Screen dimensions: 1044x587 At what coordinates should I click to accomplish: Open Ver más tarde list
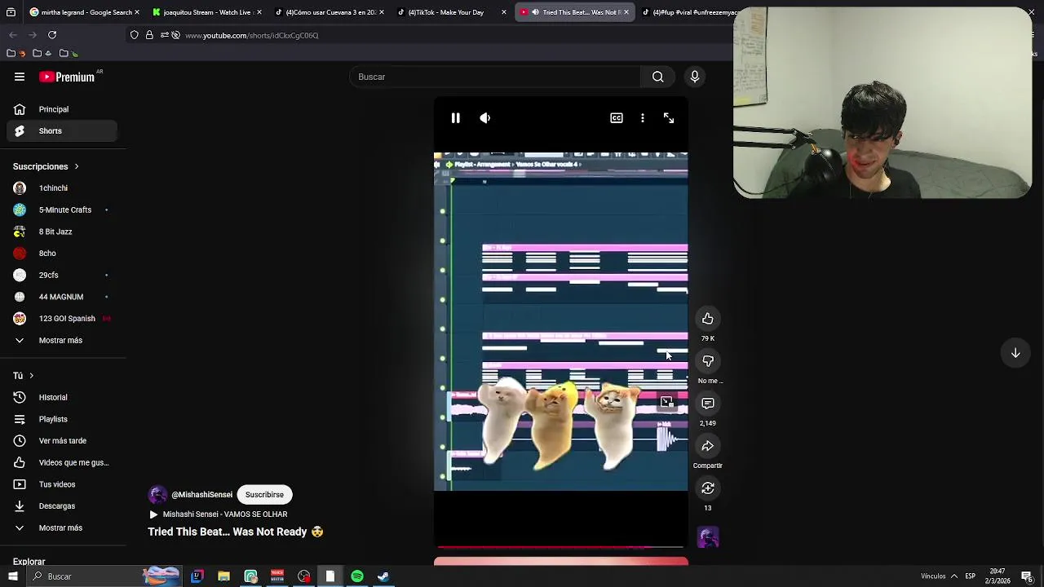[x=62, y=441]
